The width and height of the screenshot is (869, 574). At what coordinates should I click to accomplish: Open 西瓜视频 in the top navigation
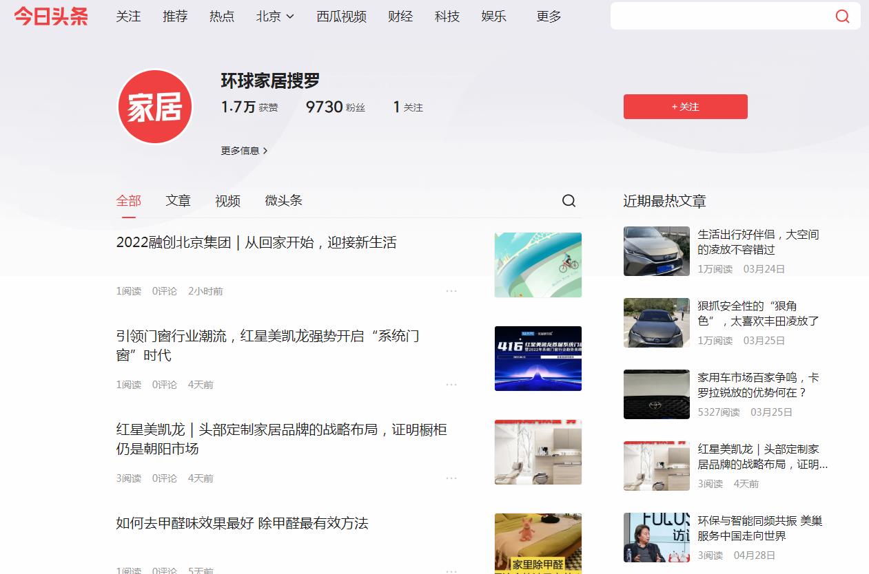click(341, 16)
